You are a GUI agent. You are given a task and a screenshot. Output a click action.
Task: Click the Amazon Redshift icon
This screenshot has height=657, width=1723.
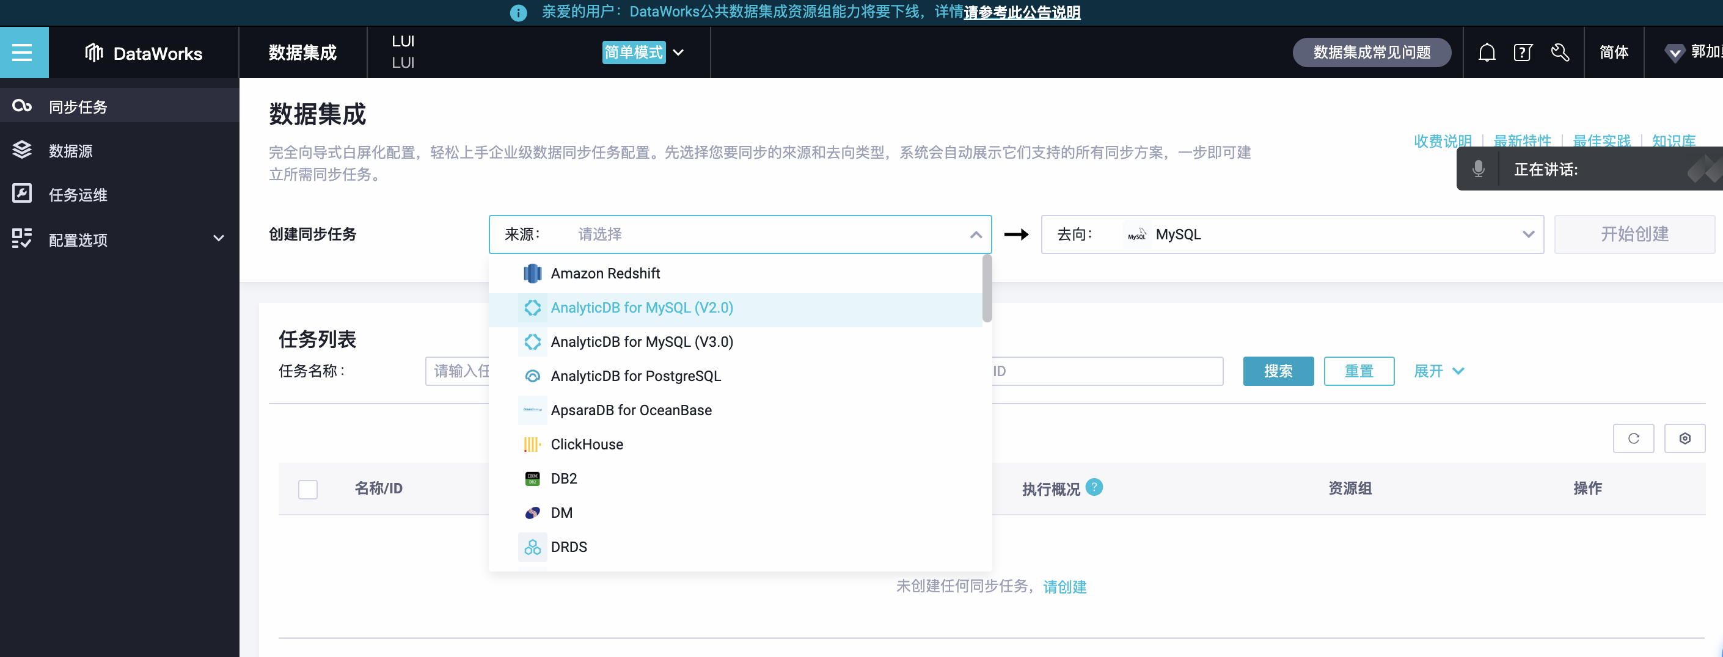click(532, 274)
